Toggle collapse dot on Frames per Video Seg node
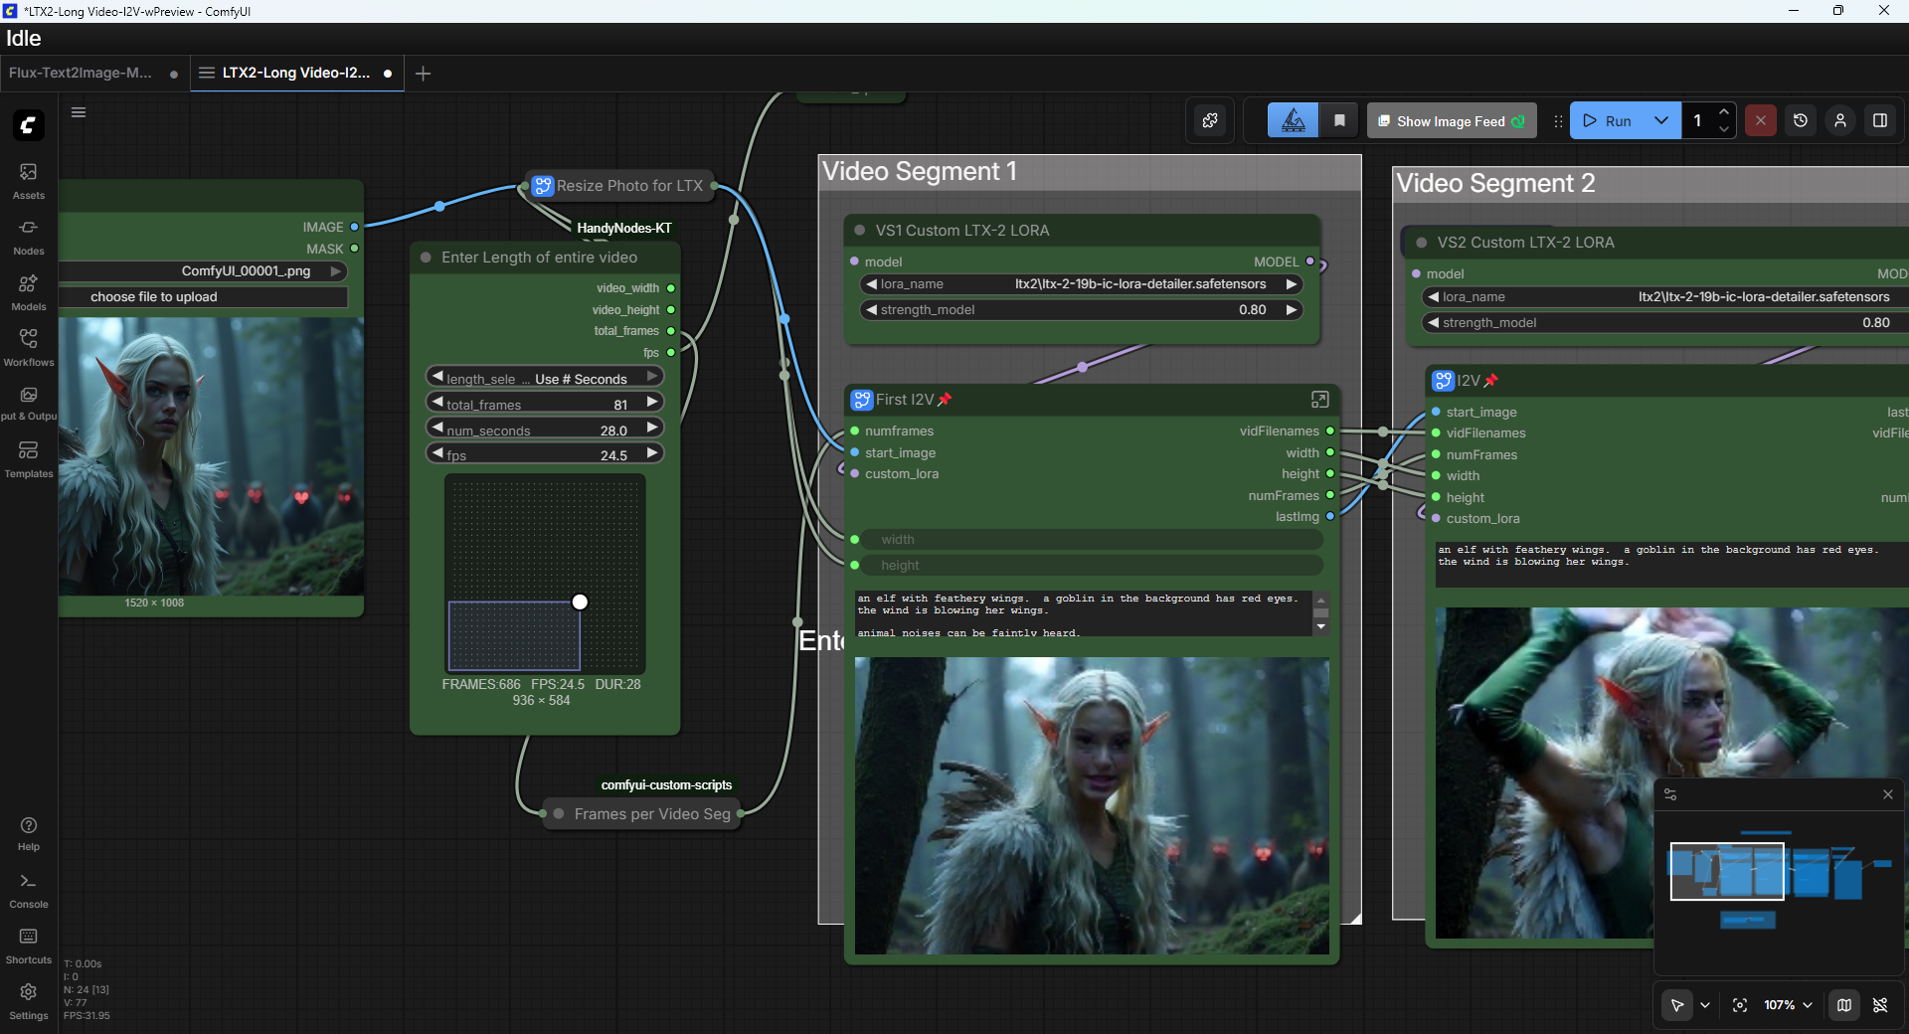The height and width of the screenshot is (1034, 1909). [x=559, y=814]
